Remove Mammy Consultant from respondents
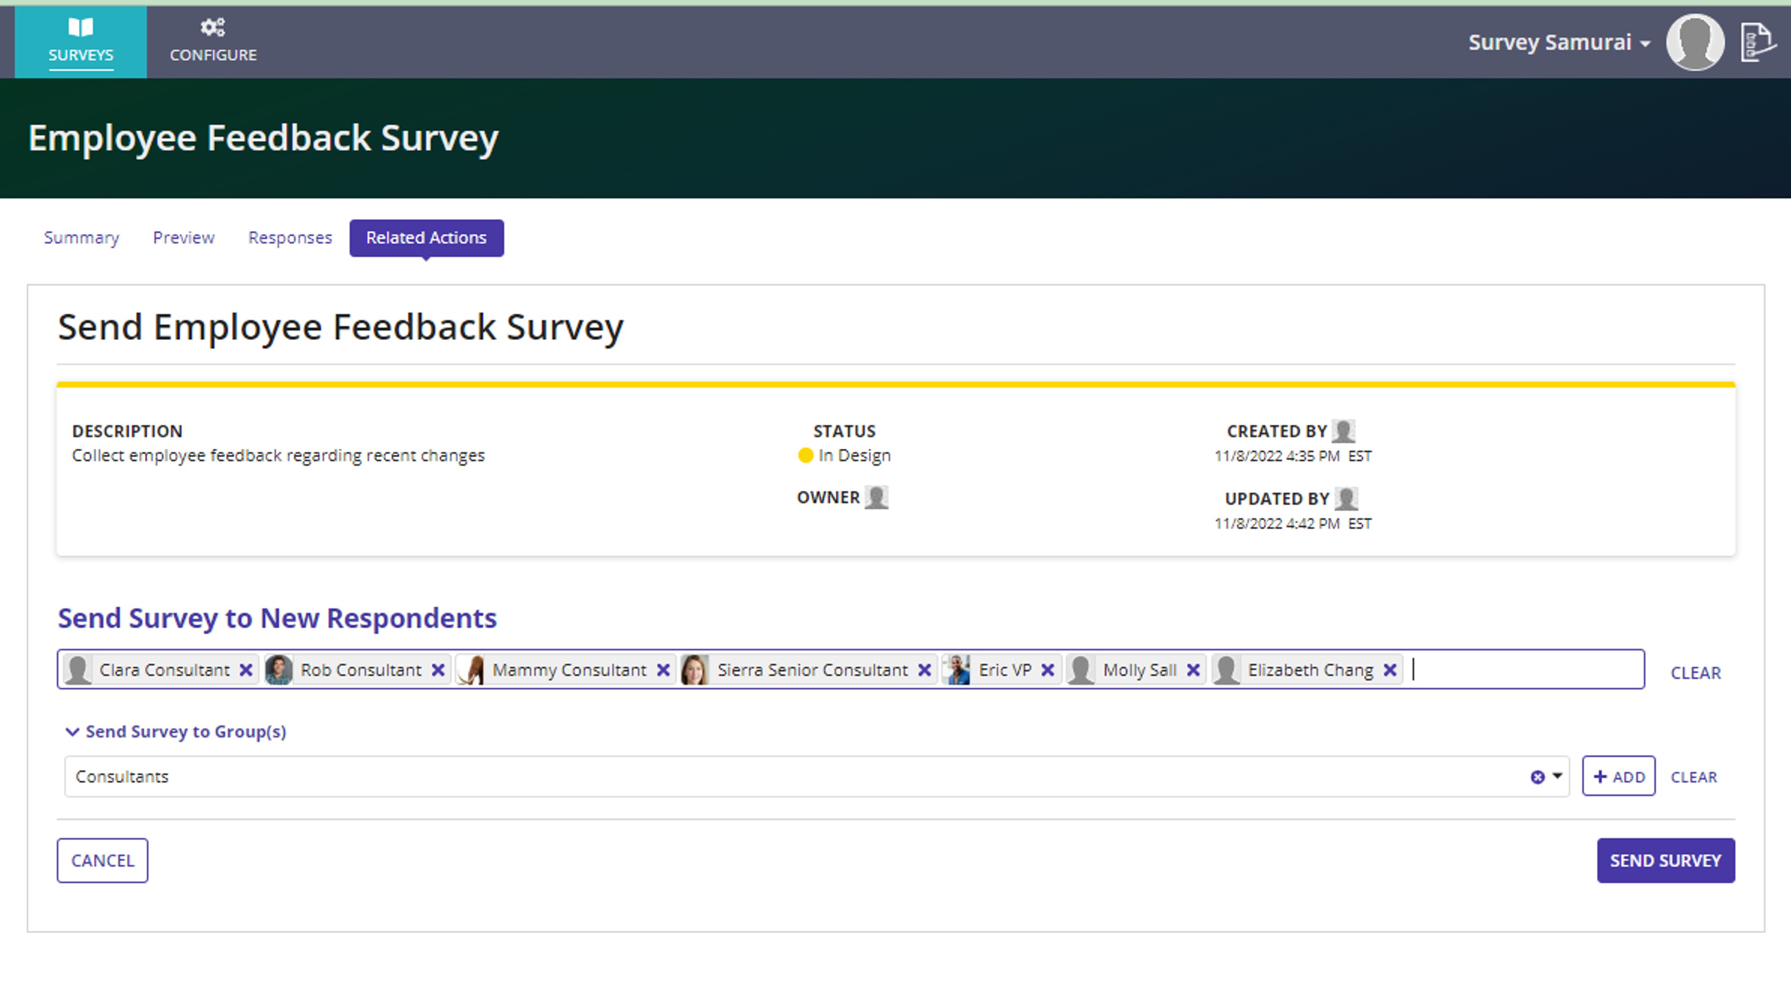This screenshot has width=1791, height=1000. click(x=663, y=670)
